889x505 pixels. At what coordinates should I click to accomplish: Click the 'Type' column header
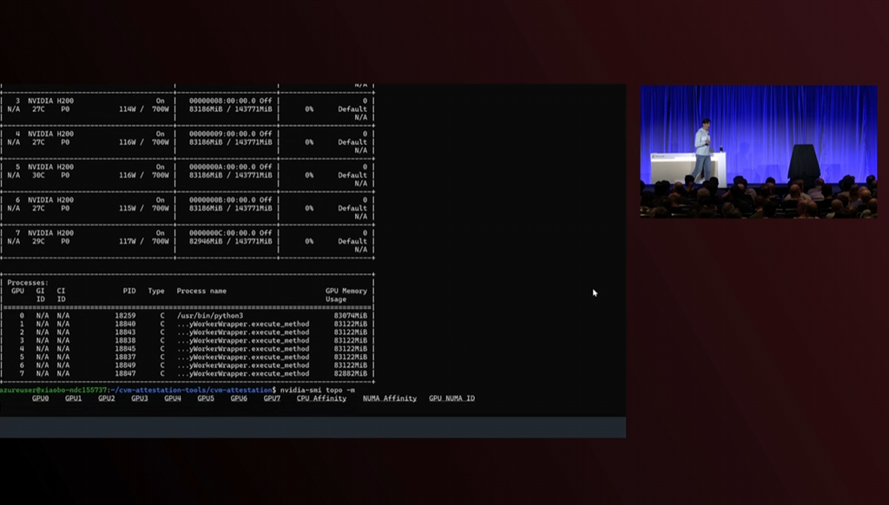[x=156, y=291]
